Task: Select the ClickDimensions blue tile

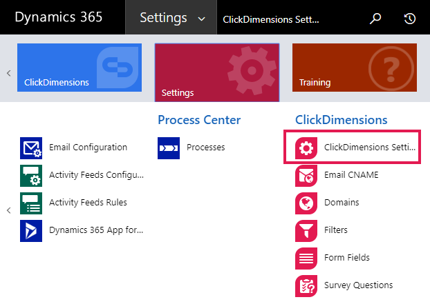Action: pyautogui.click(x=80, y=68)
